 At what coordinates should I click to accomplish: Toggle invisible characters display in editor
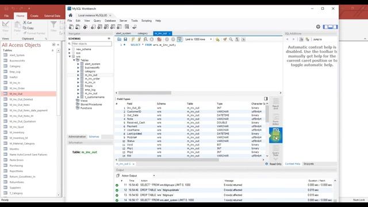coord(237,39)
